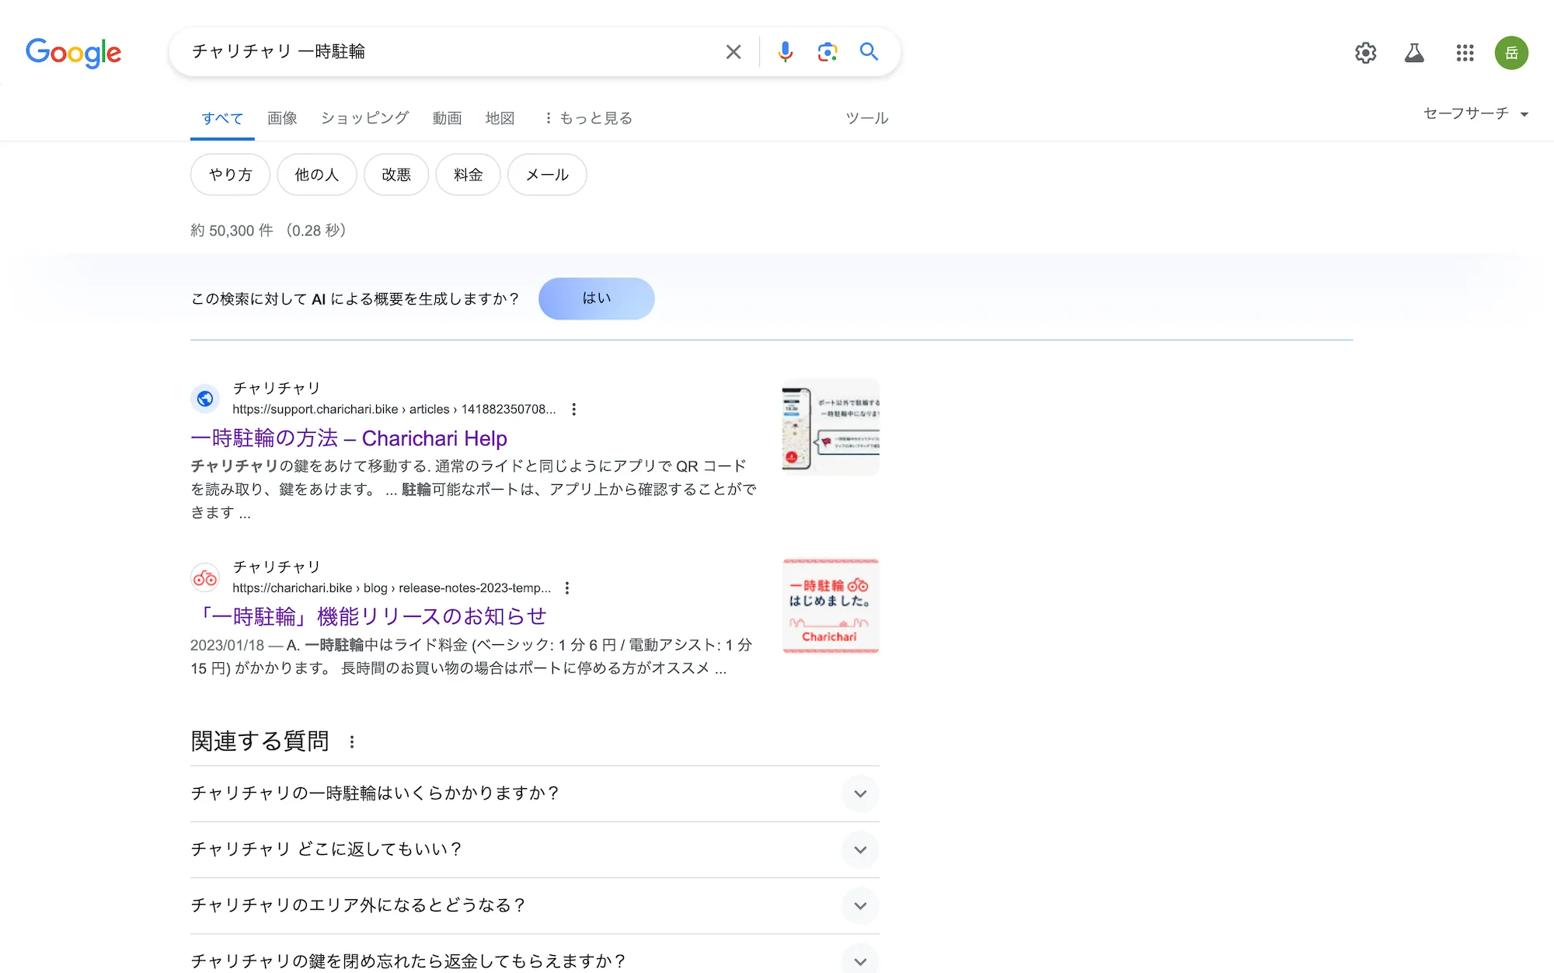The width and height of the screenshot is (1554, 973).
Task: Click the 約 50,300 件 result count
Action: pyautogui.click(x=232, y=231)
